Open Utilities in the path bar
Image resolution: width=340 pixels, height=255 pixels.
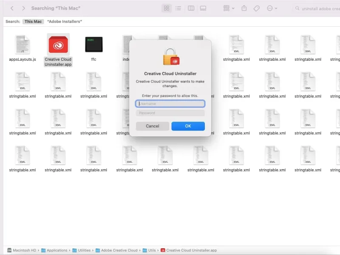[x=82, y=250]
